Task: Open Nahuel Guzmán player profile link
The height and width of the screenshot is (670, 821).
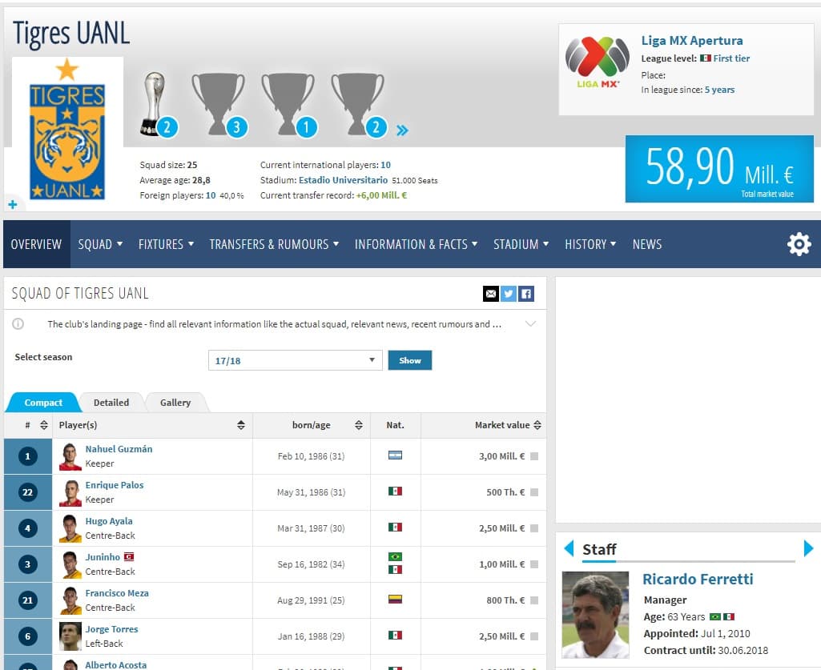Action: click(119, 449)
